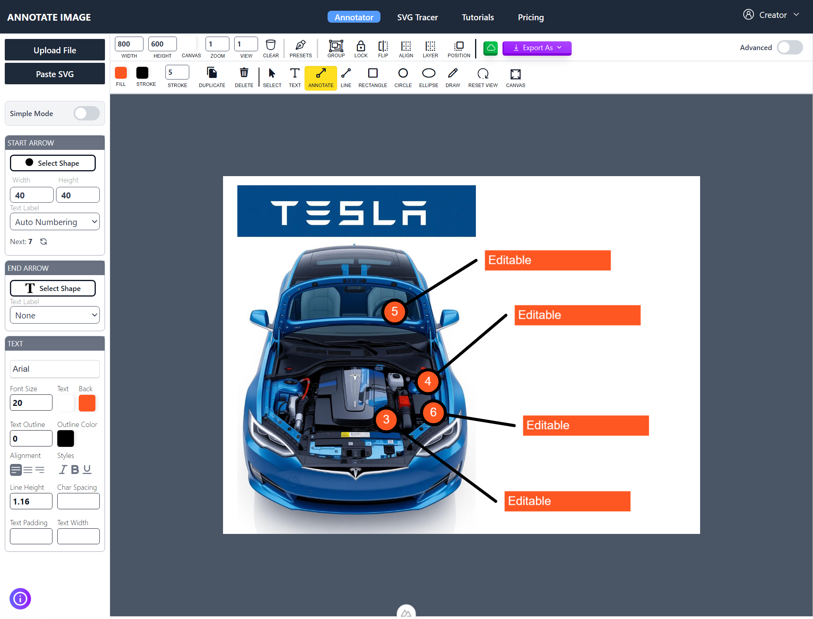The width and height of the screenshot is (813, 619).
Task: Click the Upload File button
Action: pyautogui.click(x=55, y=50)
